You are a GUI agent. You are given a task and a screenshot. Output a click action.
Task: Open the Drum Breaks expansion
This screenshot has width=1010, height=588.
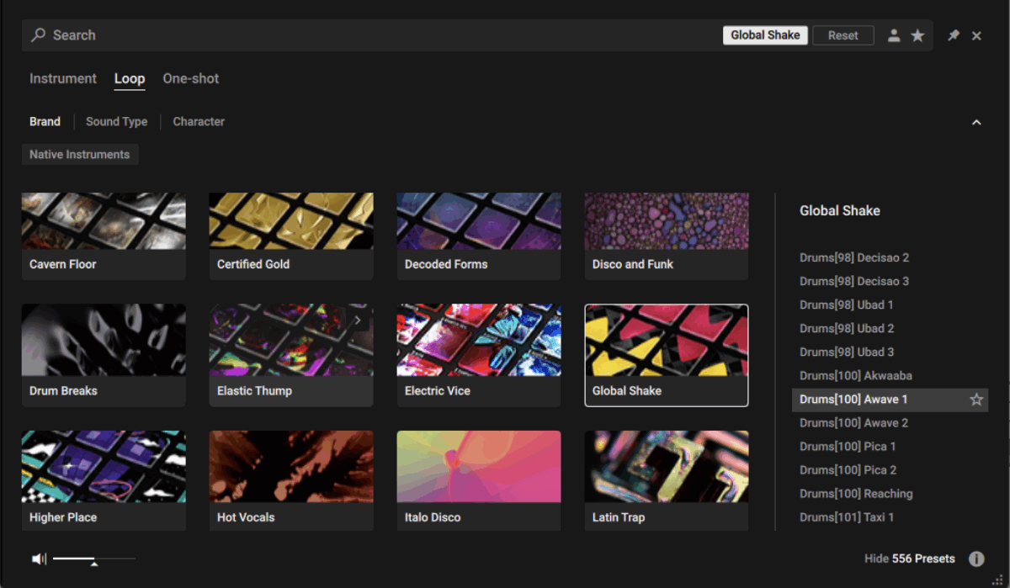click(x=104, y=355)
